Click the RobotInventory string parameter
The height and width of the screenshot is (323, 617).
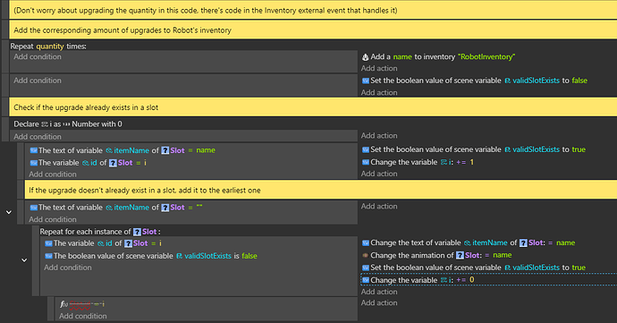click(x=486, y=56)
